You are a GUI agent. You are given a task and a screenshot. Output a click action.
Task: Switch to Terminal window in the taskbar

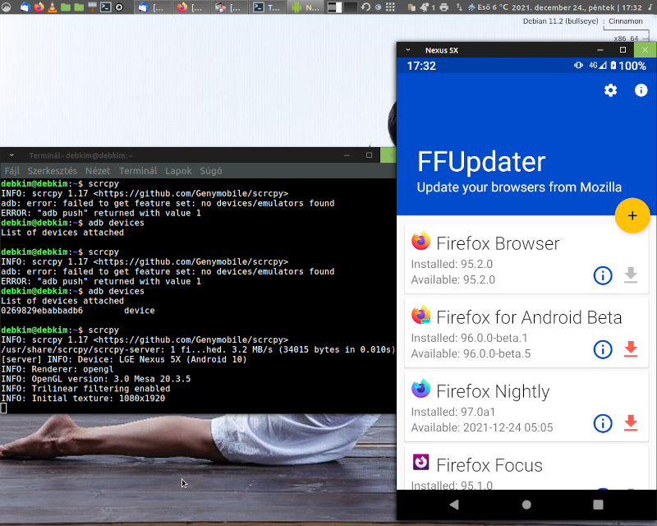tap(267, 7)
